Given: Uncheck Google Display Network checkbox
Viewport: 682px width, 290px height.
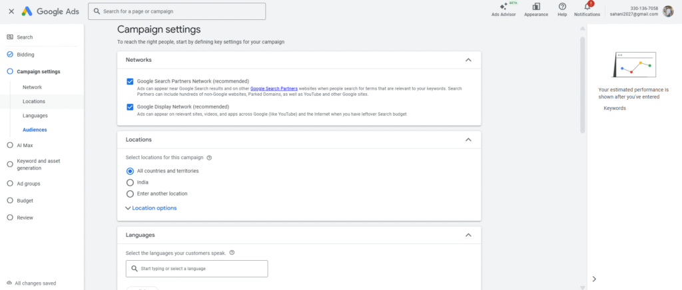Looking at the screenshot, I should 130,106.
